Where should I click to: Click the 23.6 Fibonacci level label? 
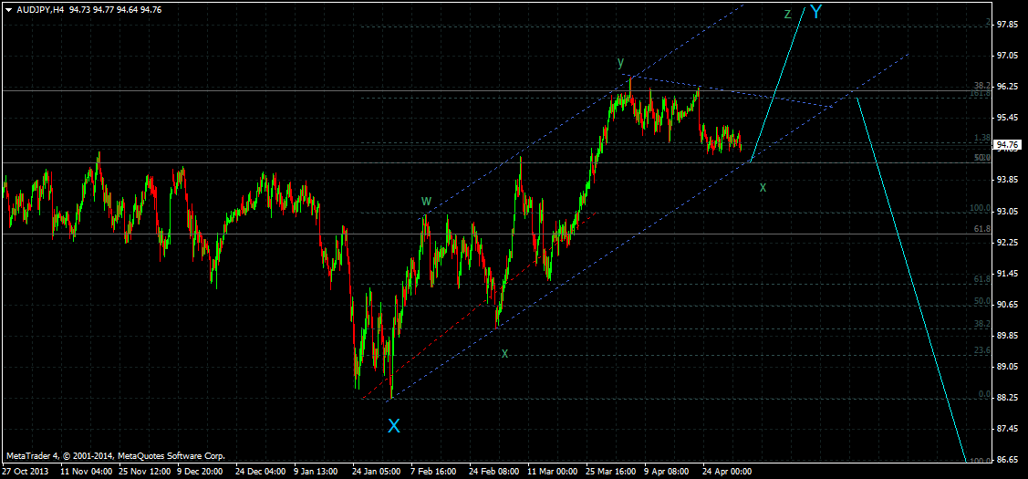tap(981, 350)
